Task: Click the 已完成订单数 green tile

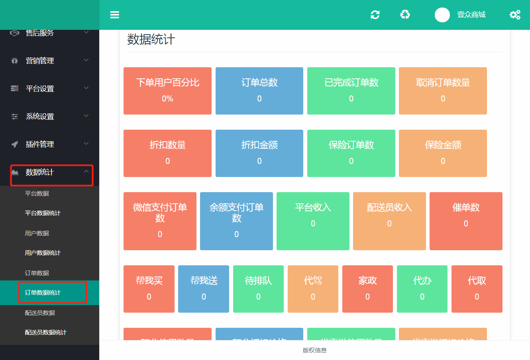Action: click(x=351, y=91)
